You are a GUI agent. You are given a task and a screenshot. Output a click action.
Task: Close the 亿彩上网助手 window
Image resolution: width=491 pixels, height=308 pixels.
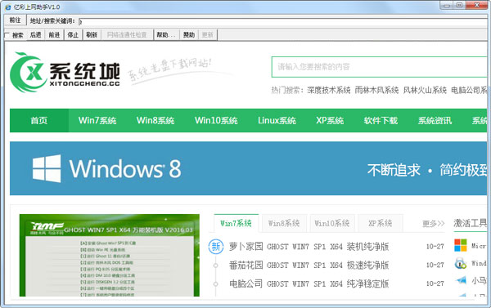(477, 6)
